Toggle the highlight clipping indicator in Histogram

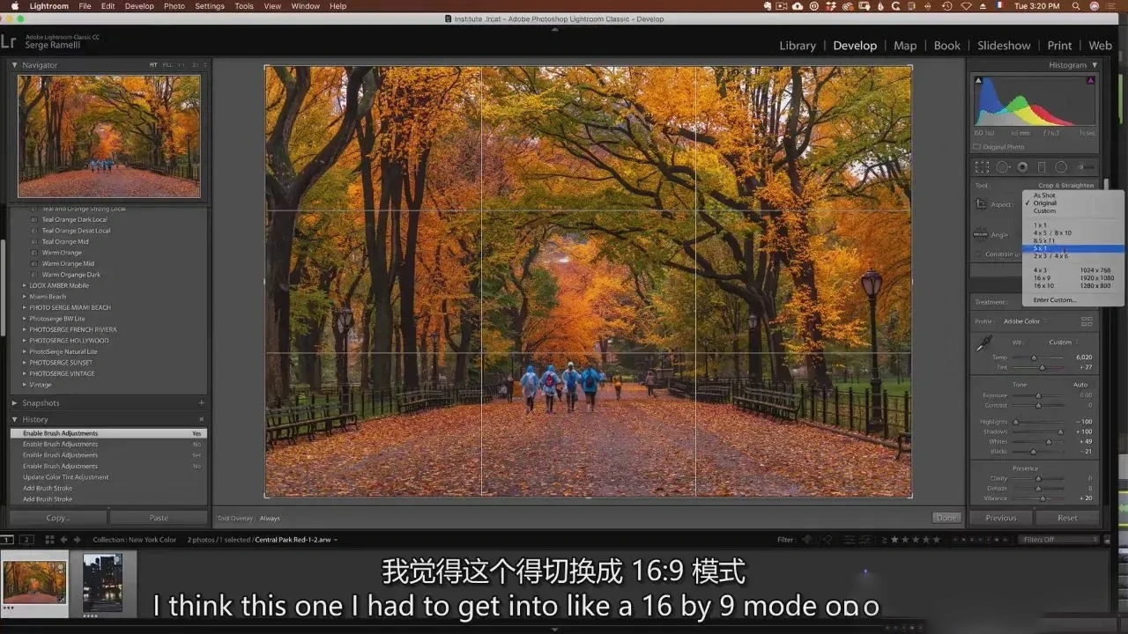click(x=1091, y=80)
